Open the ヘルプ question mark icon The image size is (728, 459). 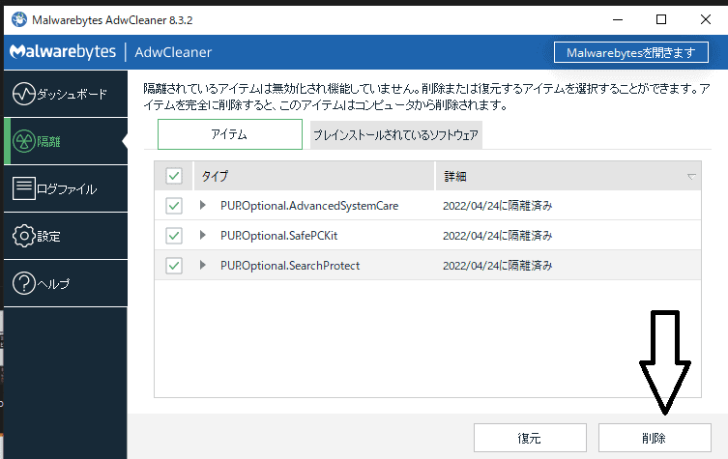tap(23, 283)
